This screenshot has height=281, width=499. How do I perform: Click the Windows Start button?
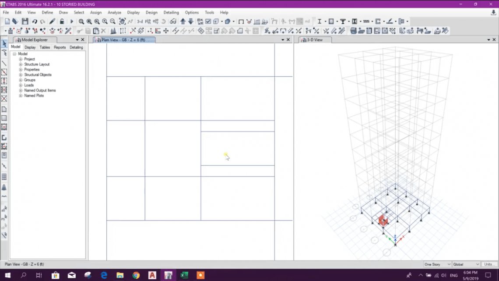click(7, 275)
